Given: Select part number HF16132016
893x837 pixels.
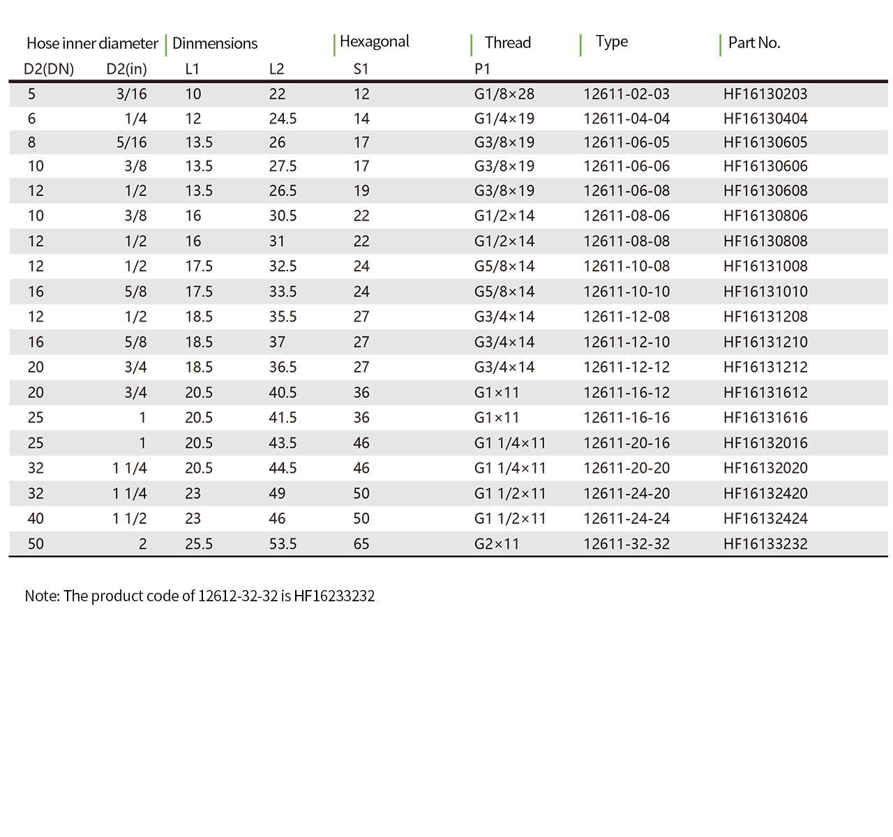Looking at the screenshot, I should pos(765,443).
